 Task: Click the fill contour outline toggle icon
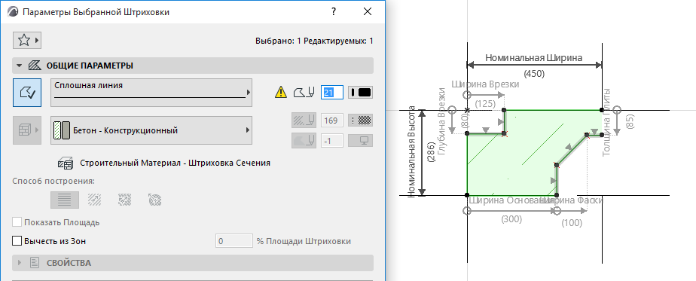coord(27,93)
